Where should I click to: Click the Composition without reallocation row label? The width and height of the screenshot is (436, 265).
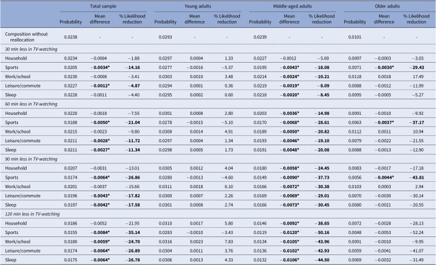click(x=26, y=37)
